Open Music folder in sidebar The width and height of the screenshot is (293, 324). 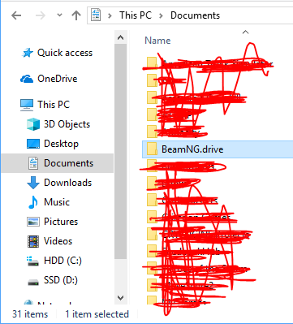(x=57, y=202)
